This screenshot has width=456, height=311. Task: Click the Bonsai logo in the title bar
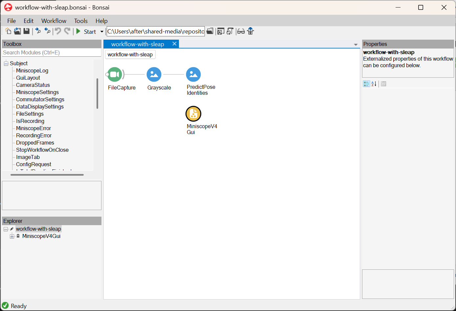(8, 7)
